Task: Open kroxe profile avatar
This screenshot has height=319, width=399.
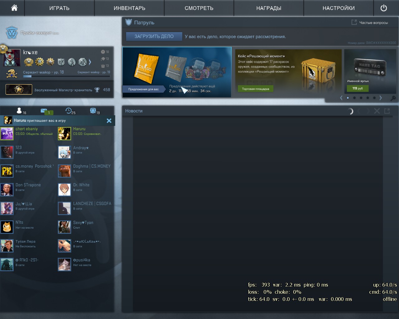Action: click(12, 58)
